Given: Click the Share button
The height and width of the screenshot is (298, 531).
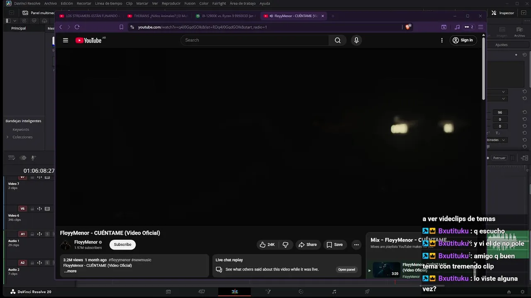Looking at the screenshot, I should coord(307,245).
